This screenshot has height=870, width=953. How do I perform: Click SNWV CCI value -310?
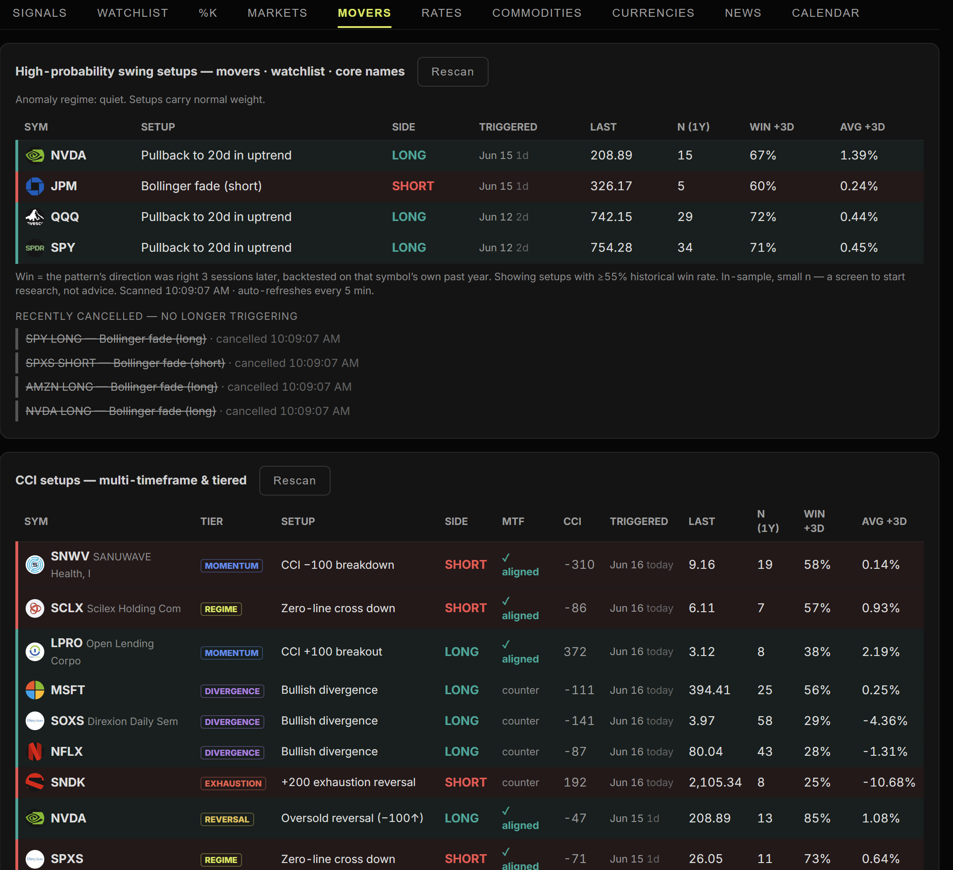(579, 565)
